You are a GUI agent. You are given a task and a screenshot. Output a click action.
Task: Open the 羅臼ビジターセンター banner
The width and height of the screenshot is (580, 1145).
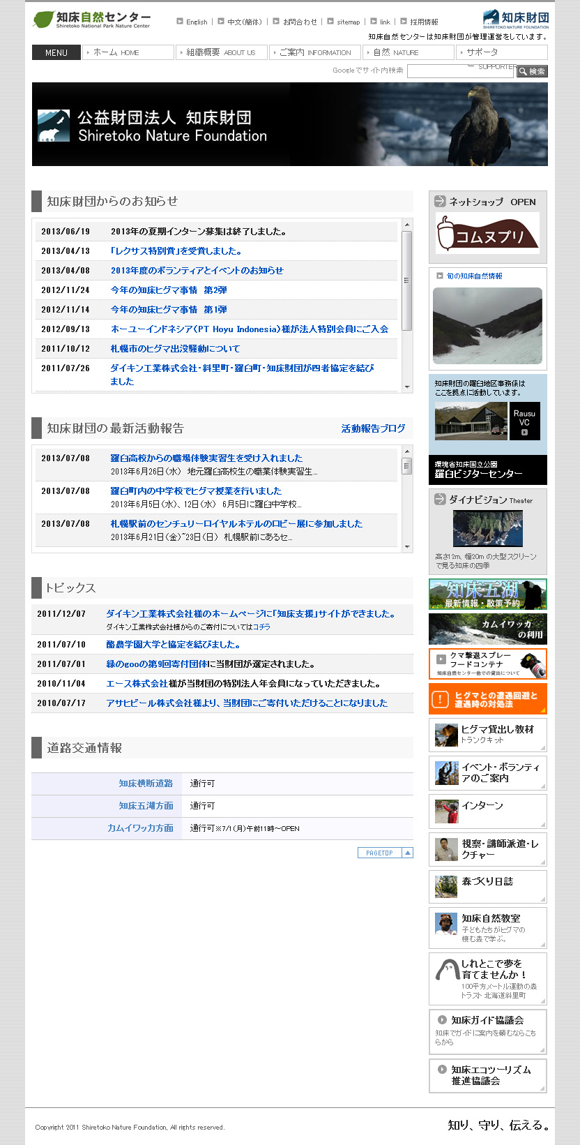click(x=488, y=470)
